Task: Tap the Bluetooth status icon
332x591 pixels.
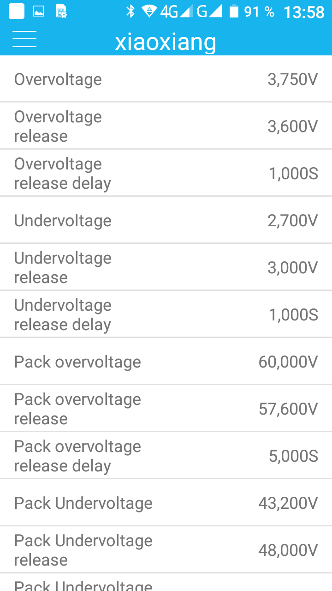Action: tap(131, 12)
